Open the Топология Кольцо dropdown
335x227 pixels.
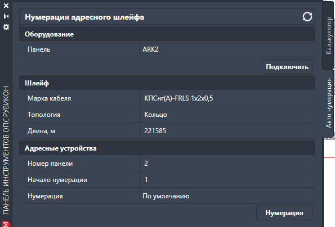[227, 115]
